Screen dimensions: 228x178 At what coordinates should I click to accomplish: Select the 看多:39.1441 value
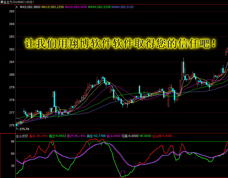39,136
